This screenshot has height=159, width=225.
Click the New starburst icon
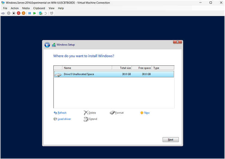pyautogui.click(x=142, y=113)
